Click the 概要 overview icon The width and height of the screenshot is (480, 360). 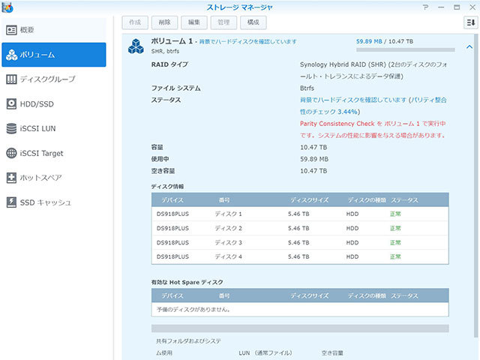pos(12,30)
